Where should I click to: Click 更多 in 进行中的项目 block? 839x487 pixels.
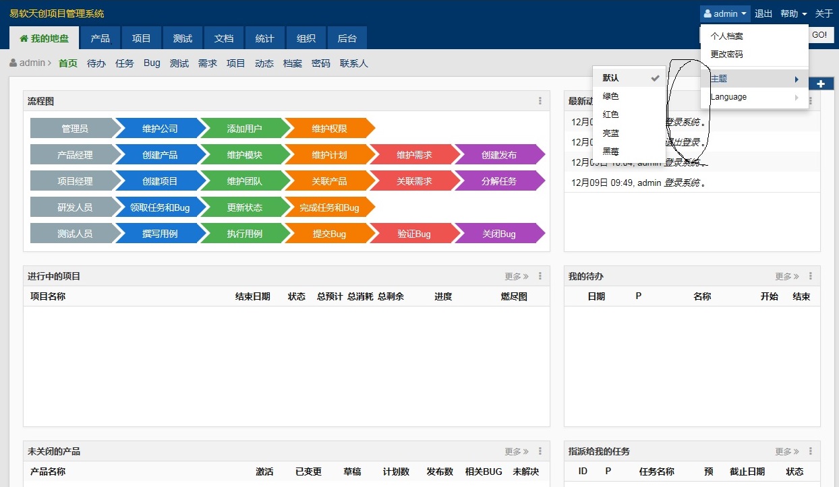tap(517, 276)
